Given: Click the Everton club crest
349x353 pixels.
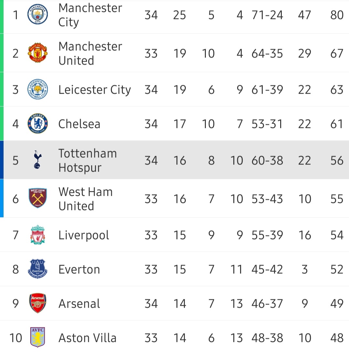Looking at the screenshot, I should point(37,269).
